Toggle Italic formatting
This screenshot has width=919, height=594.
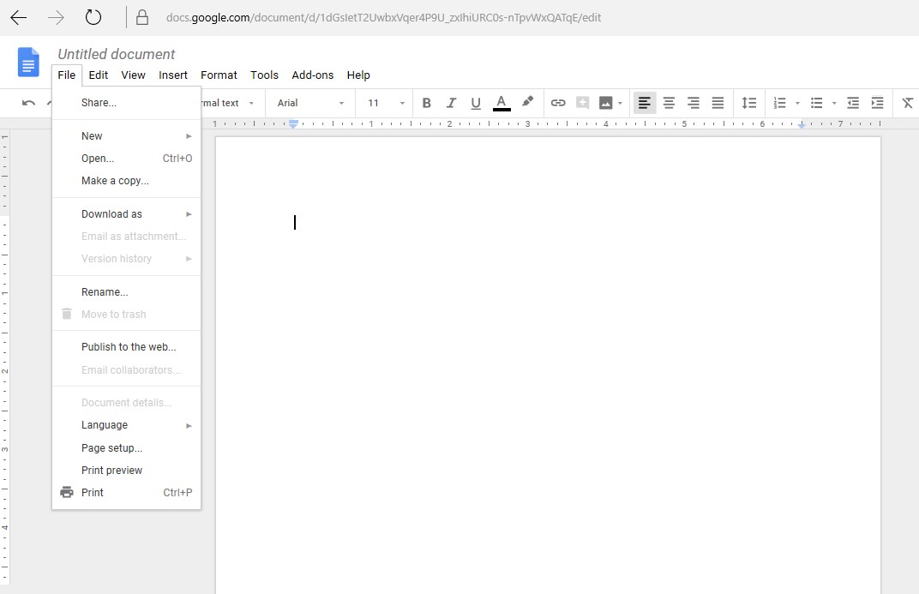pos(451,103)
